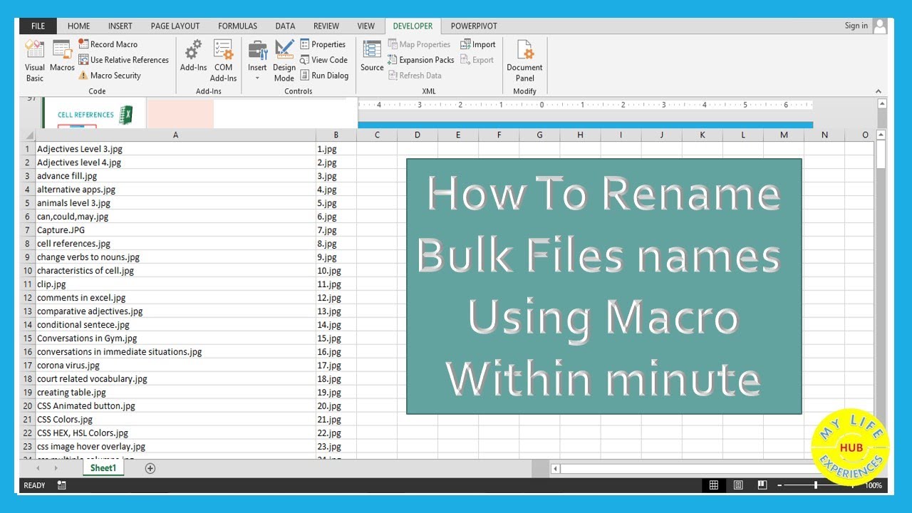The width and height of the screenshot is (912, 513).
Task: Select column N header
Action: 824,135
